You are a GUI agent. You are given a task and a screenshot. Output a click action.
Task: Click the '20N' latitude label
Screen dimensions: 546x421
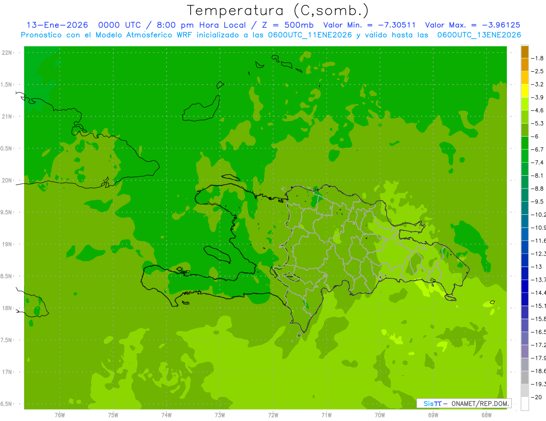click(x=7, y=180)
